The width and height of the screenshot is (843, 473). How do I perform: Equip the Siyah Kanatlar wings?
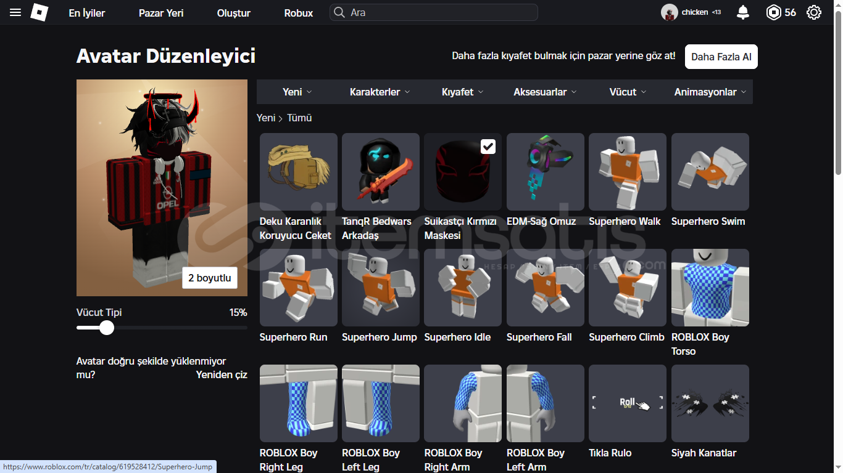710,403
